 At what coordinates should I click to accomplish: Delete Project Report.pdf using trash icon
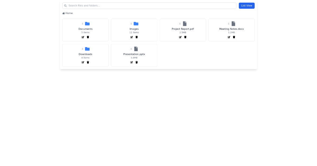185,37
